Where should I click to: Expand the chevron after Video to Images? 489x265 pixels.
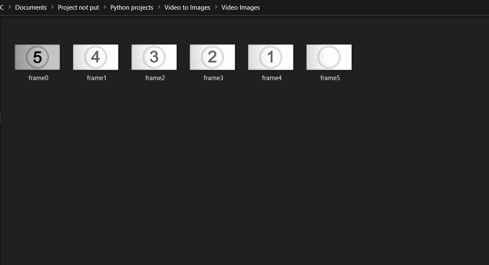pyautogui.click(x=216, y=7)
